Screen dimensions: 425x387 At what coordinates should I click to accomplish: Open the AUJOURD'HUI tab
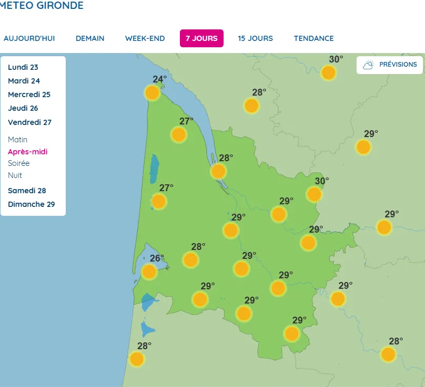(29, 38)
